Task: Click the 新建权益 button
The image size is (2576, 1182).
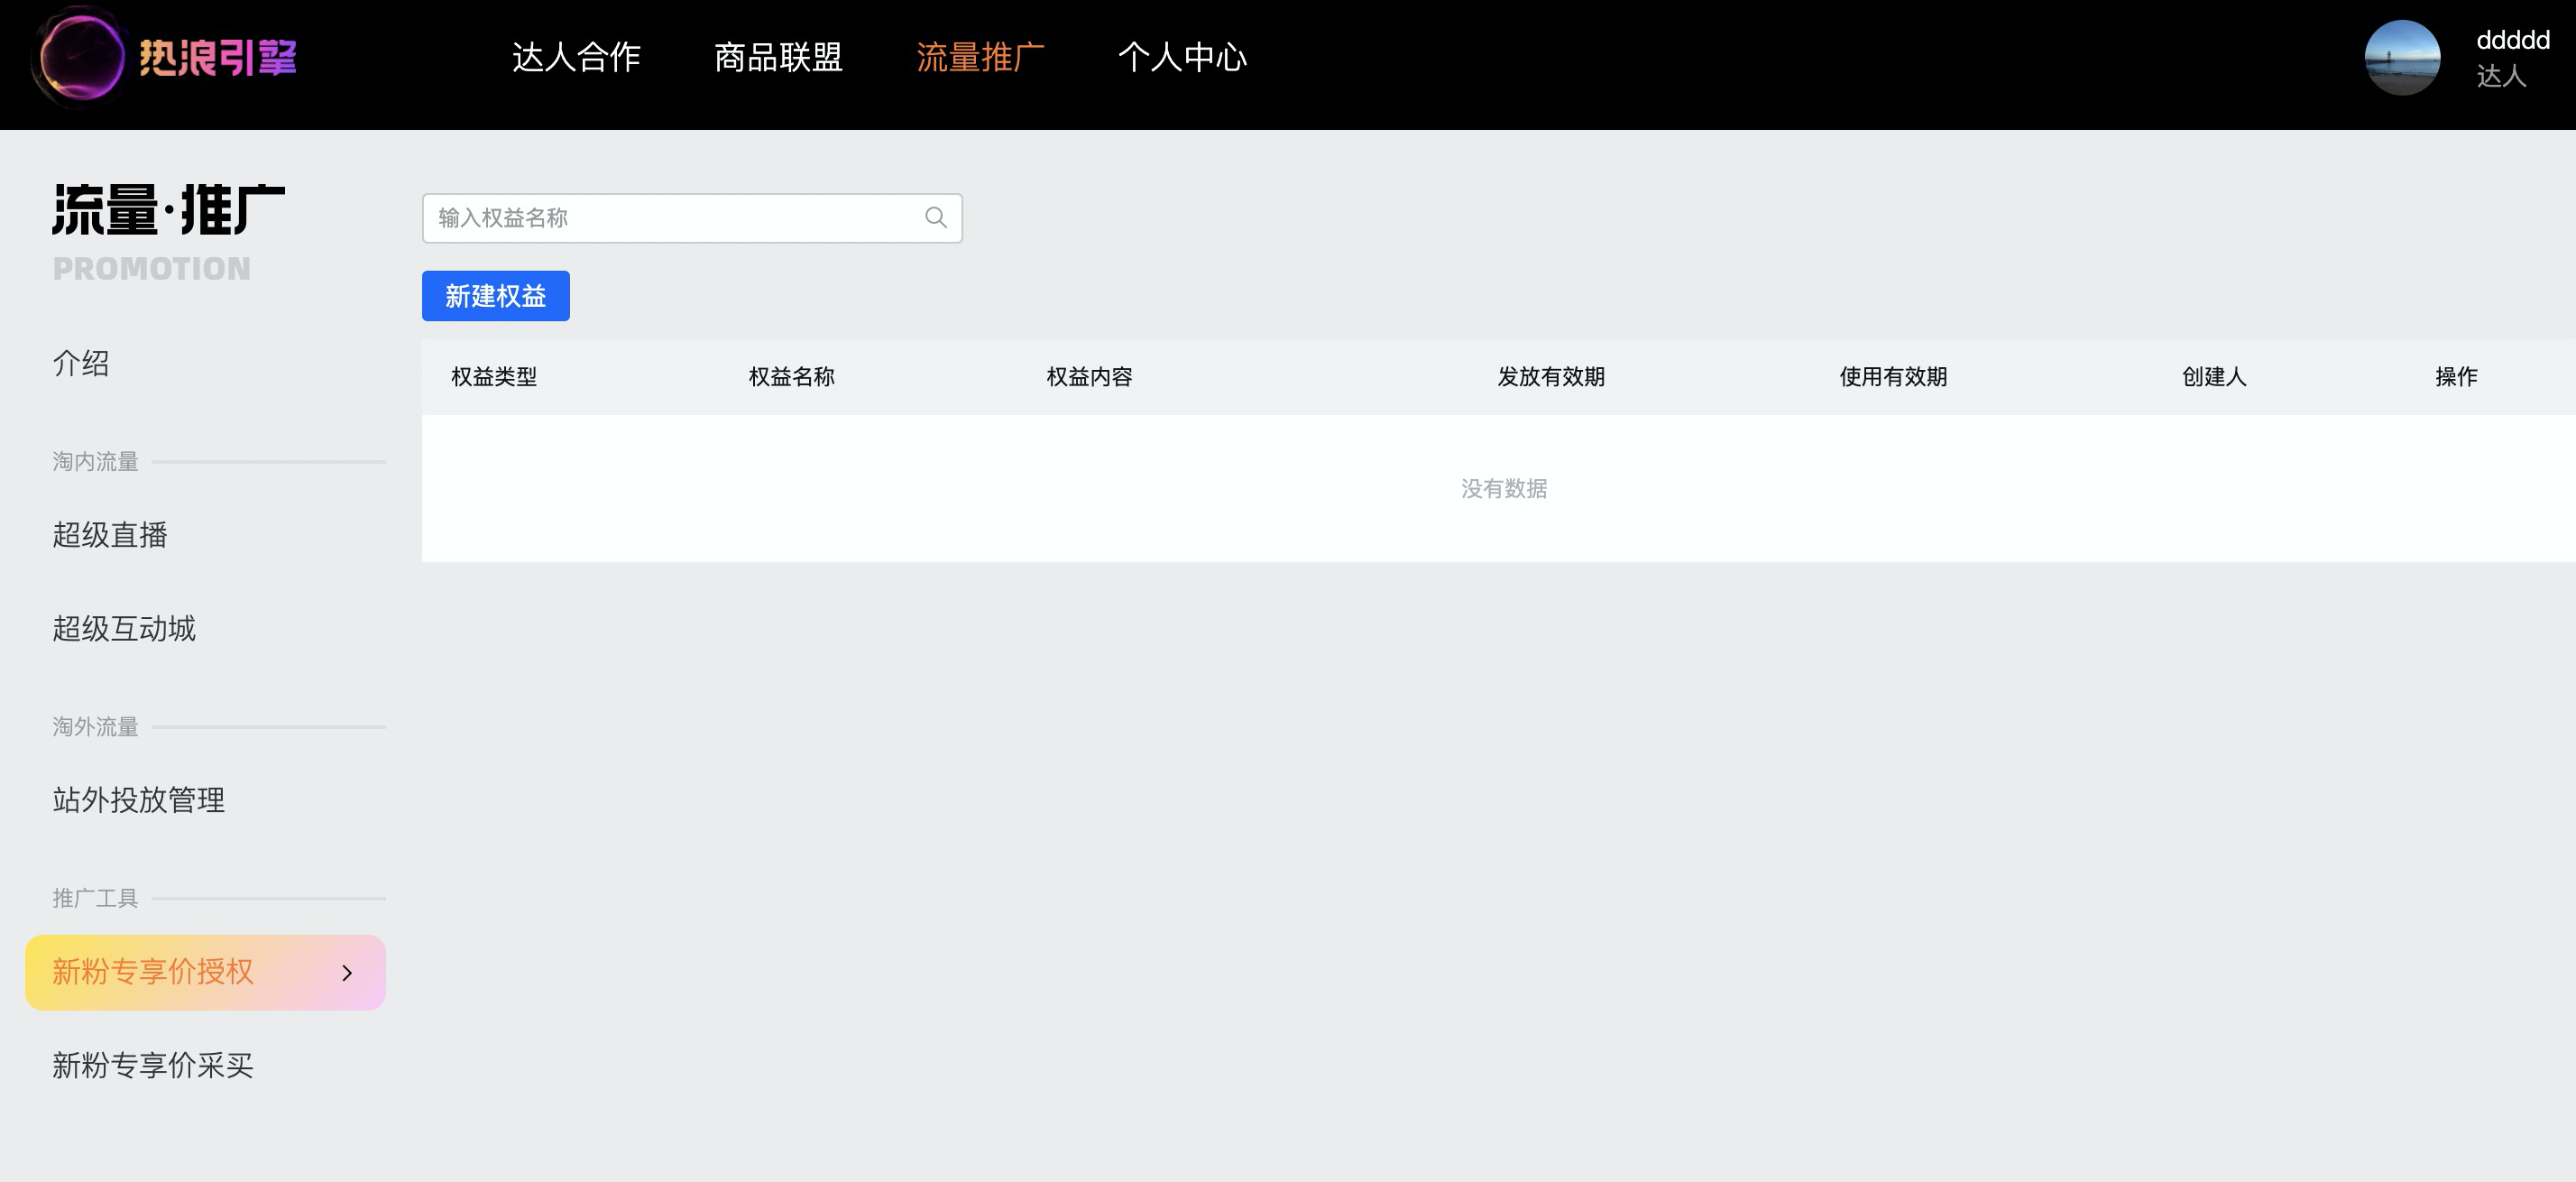Action: (x=496, y=296)
